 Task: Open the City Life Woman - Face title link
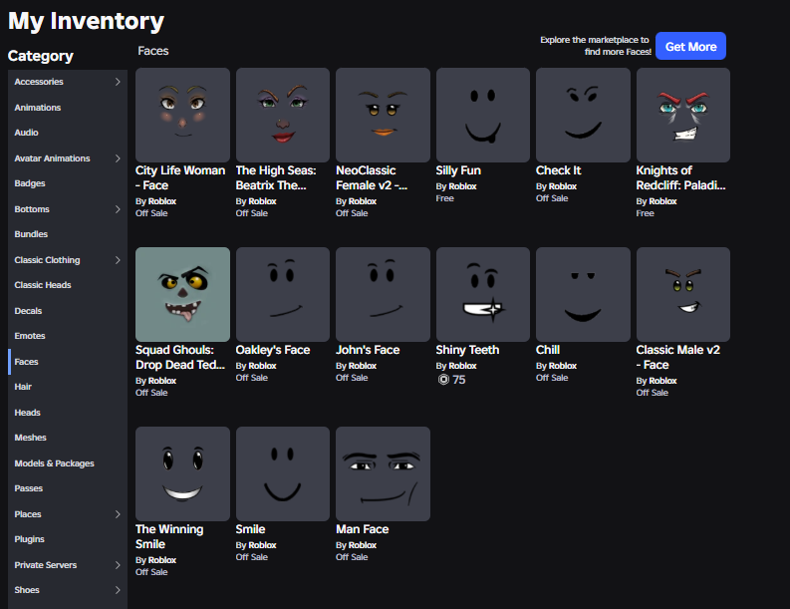pyautogui.click(x=180, y=178)
